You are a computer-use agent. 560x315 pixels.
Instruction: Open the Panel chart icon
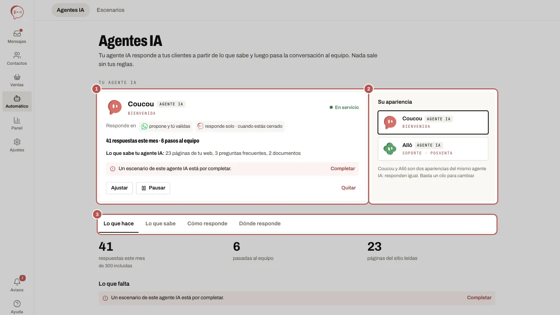[17, 120]
